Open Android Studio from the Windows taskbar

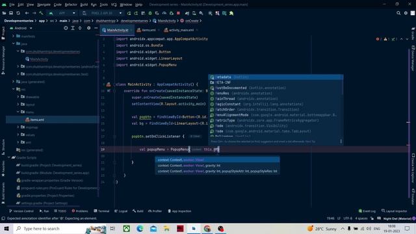pyautogui.click(x=194, y=228)
